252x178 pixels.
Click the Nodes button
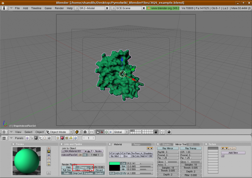[98, 151]
